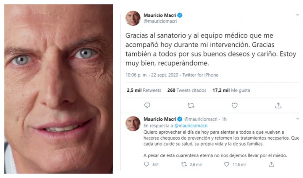303x178 pixels.
Task: Click the main tweet's profile avatar
Action: (x=133, y=18)
